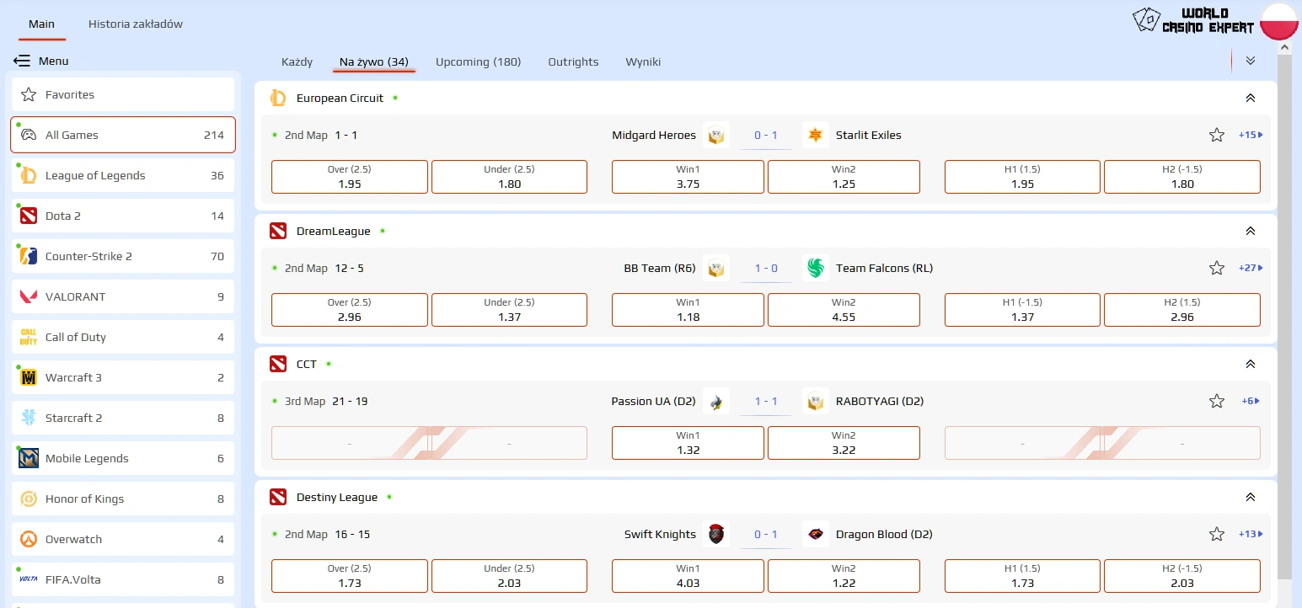Screen dimensions: 1302x608
Task: Bet Over (2.5) at 1.73 Swift Knights
Action: [x=350, y=576]
